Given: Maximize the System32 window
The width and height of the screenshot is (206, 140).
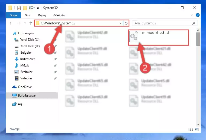Looking at the screenshot, I should tap(182, 8).
